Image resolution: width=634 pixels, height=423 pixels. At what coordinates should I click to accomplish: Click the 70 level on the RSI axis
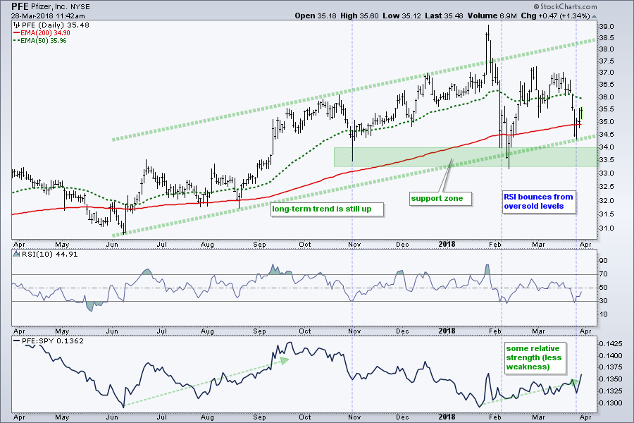click(x=603, y=274)
